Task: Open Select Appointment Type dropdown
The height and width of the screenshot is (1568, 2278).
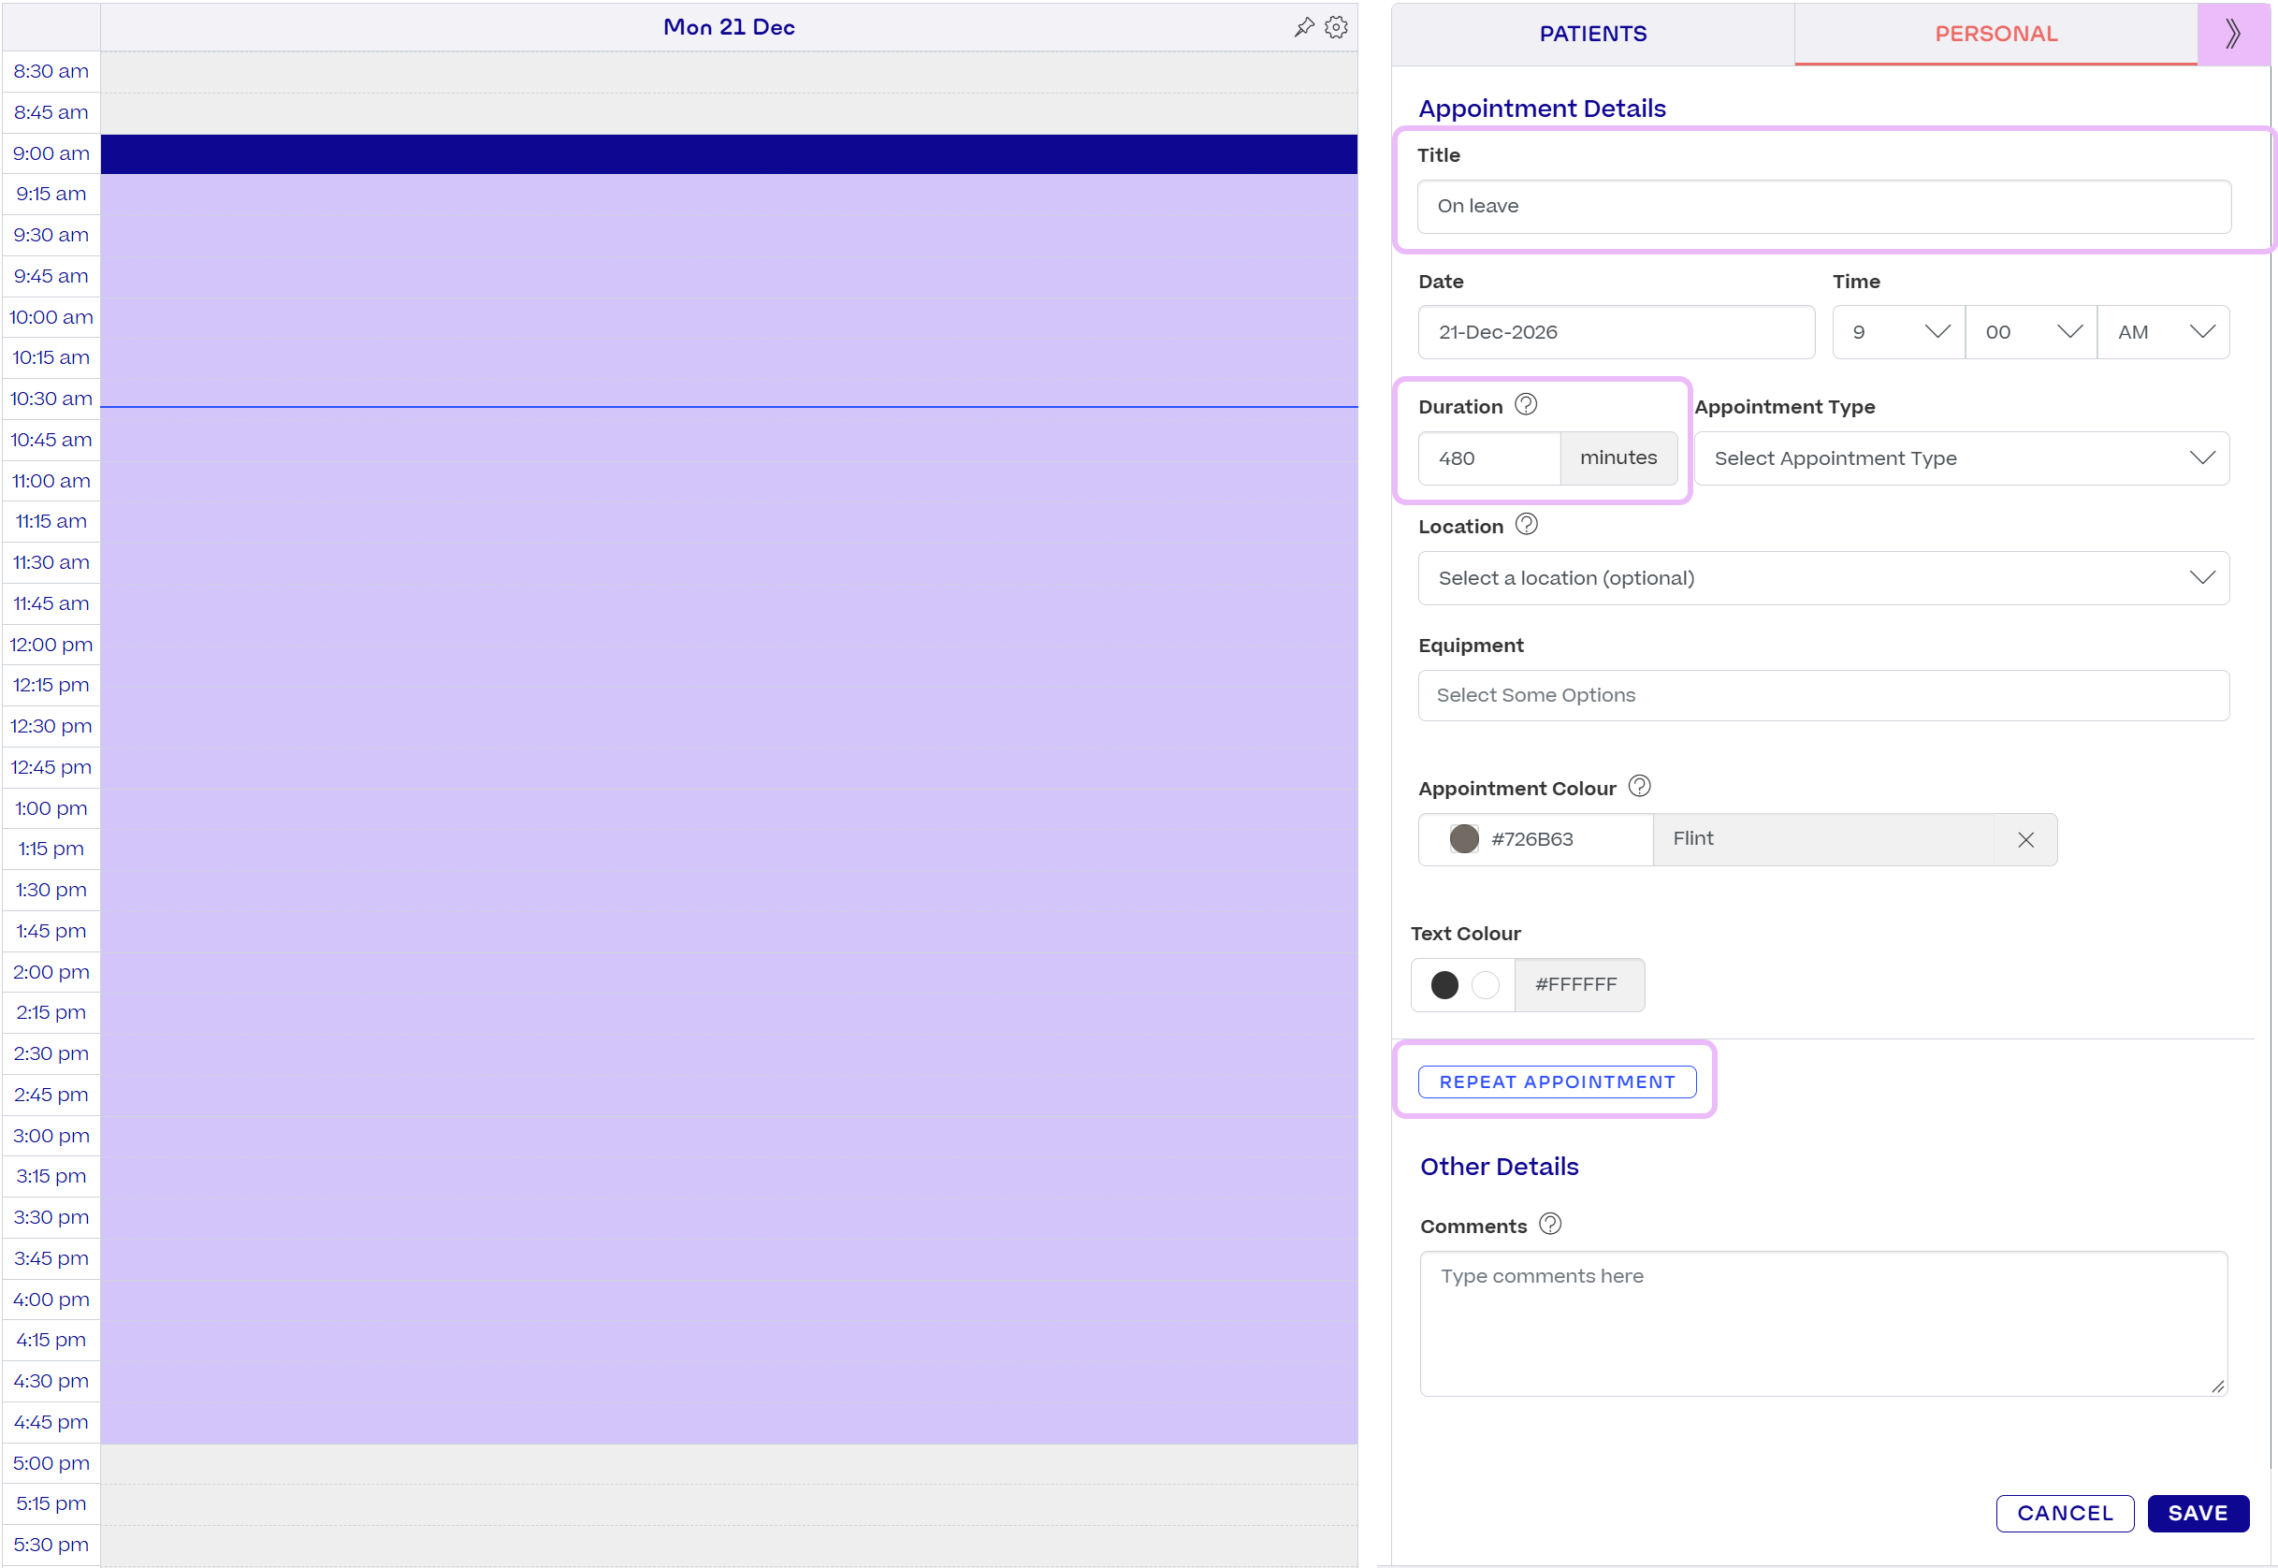Action: [1962, 458]
